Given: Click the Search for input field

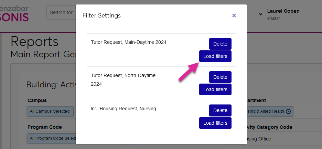Looking at the screenshot, I should tap(61, 12).
